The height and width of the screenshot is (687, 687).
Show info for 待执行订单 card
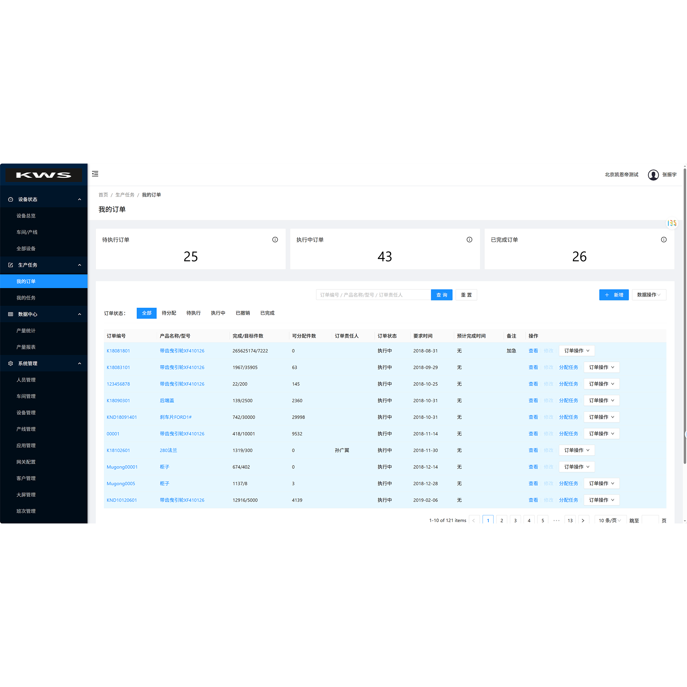[275, 240]
